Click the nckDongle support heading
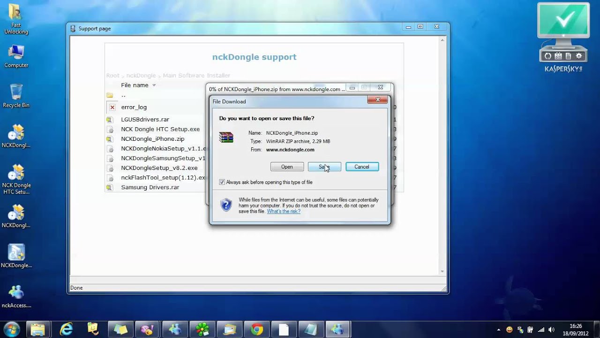The image size is (600, 338). [254, 57]
